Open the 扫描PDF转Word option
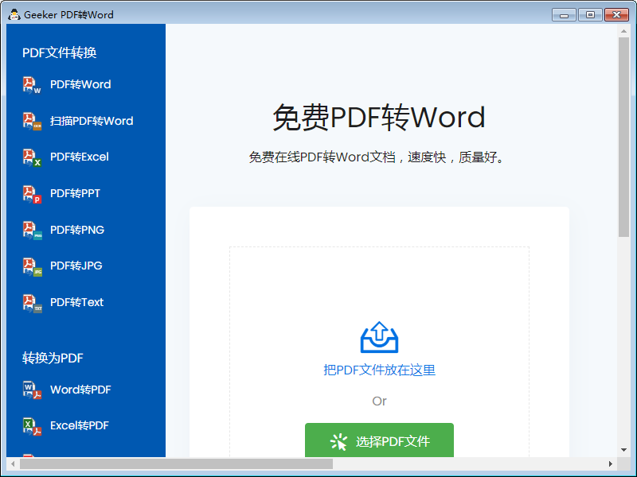This screenshot has width=637, height=477. [92, 121]
